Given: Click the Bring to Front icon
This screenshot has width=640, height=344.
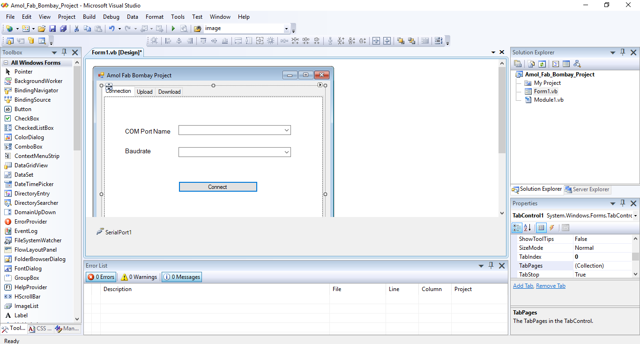Looking at the screenshot, I should coord(401,41).
